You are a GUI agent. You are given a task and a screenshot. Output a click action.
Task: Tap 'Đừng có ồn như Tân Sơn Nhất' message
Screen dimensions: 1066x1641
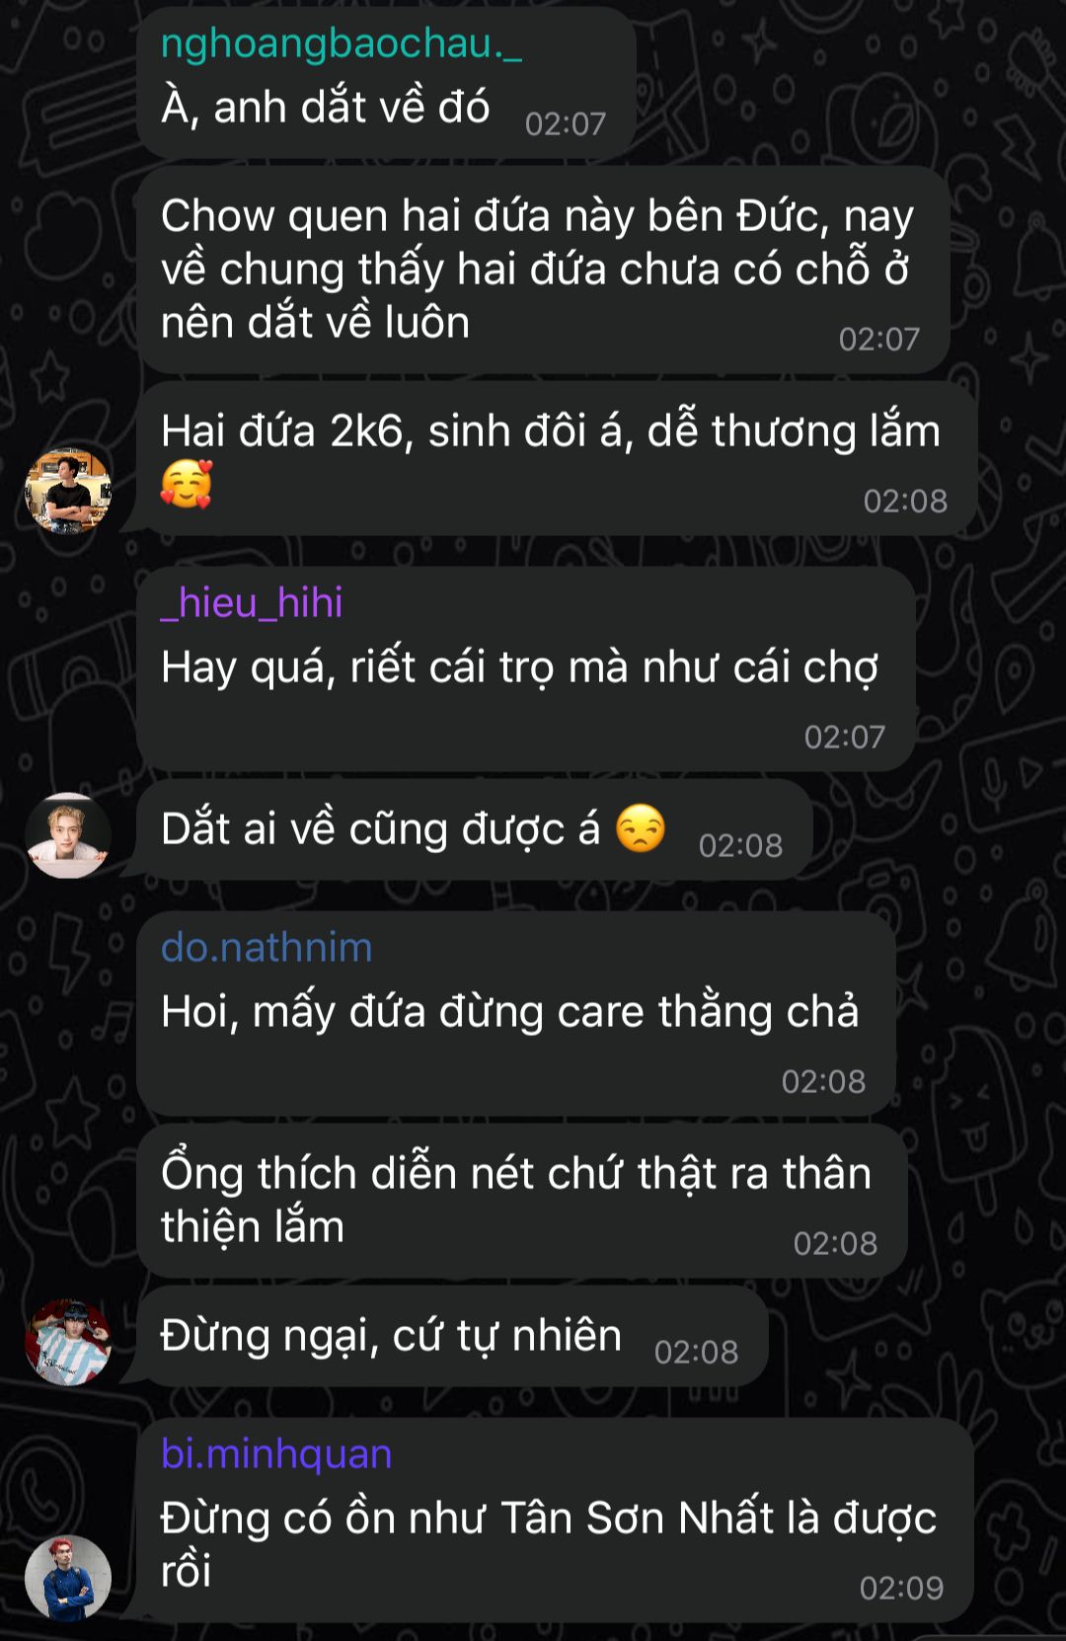[x=555, y=1521]
